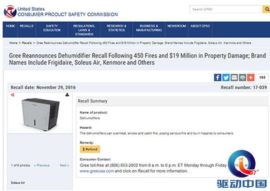Email this recall via envelope icon

234,77
